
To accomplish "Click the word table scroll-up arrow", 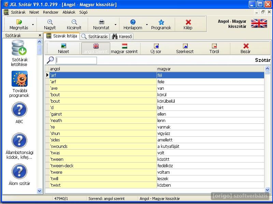I will coord(268,69).
